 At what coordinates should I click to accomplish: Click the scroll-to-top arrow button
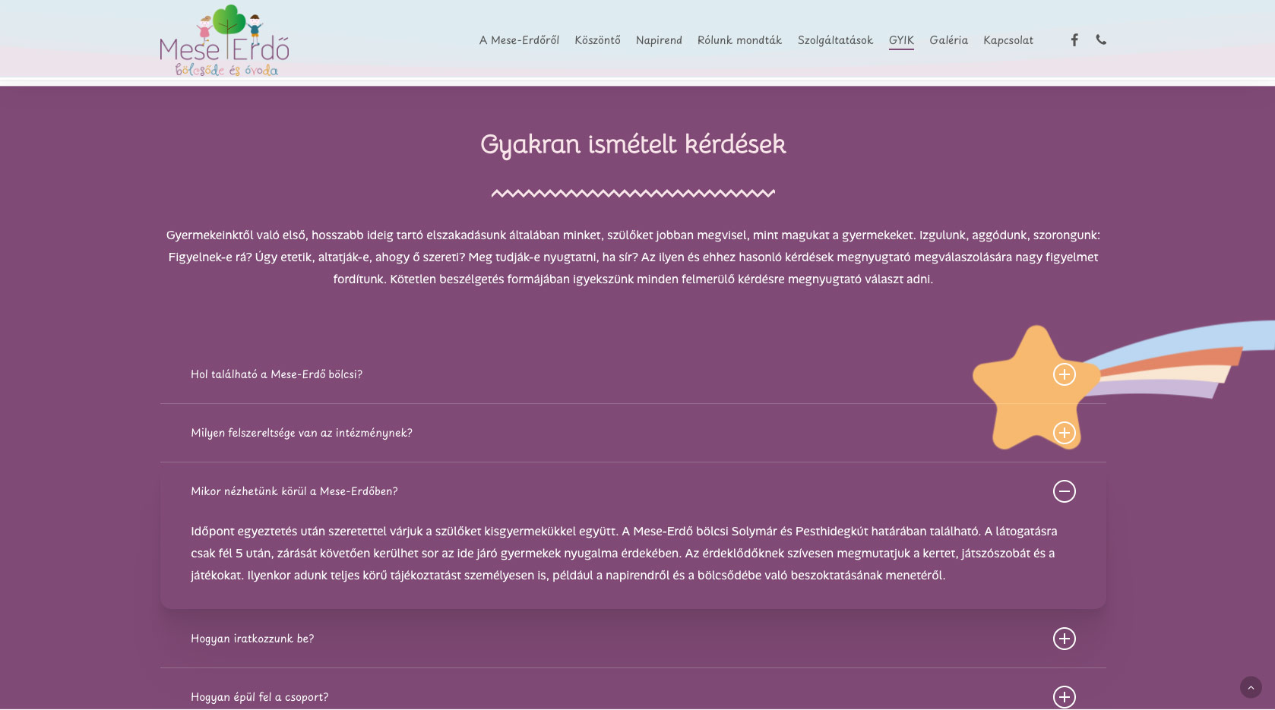[1250, 687]
